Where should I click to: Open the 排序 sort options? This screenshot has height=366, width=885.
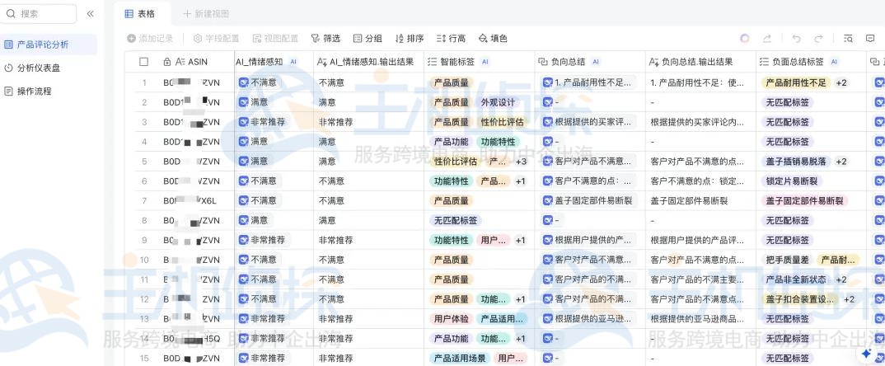[x=410, y=39]
